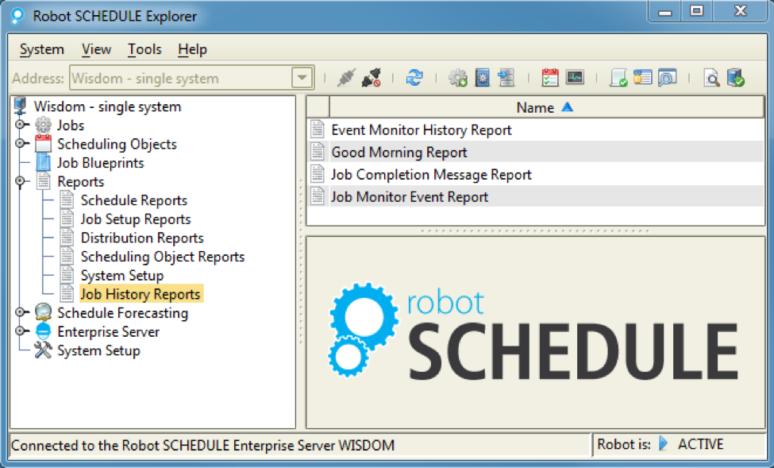The image size is (774, 468).
Task: Open the Tools menu
Action: (144, 49)
